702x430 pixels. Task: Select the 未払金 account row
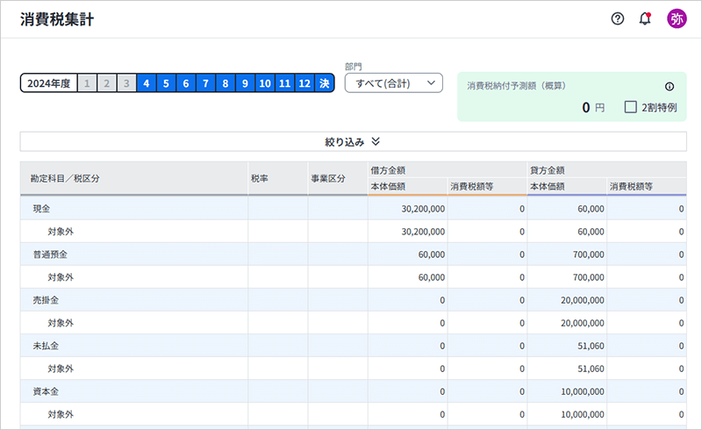click(x=354, y=346)
